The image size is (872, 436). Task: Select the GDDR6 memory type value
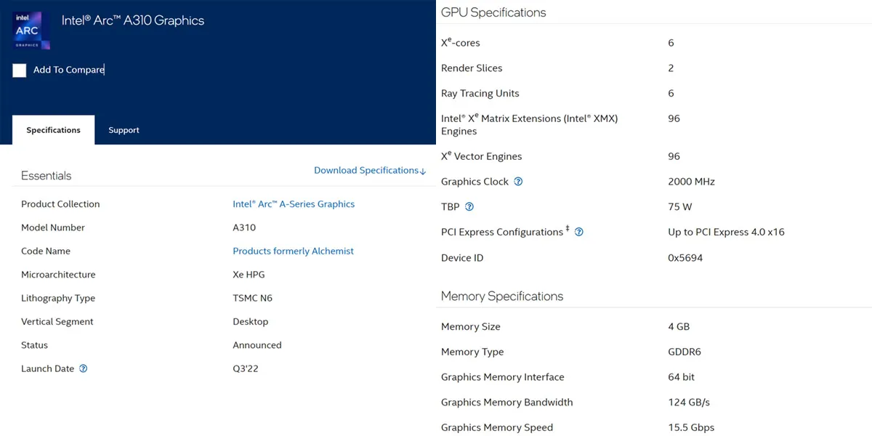[685, 352]
